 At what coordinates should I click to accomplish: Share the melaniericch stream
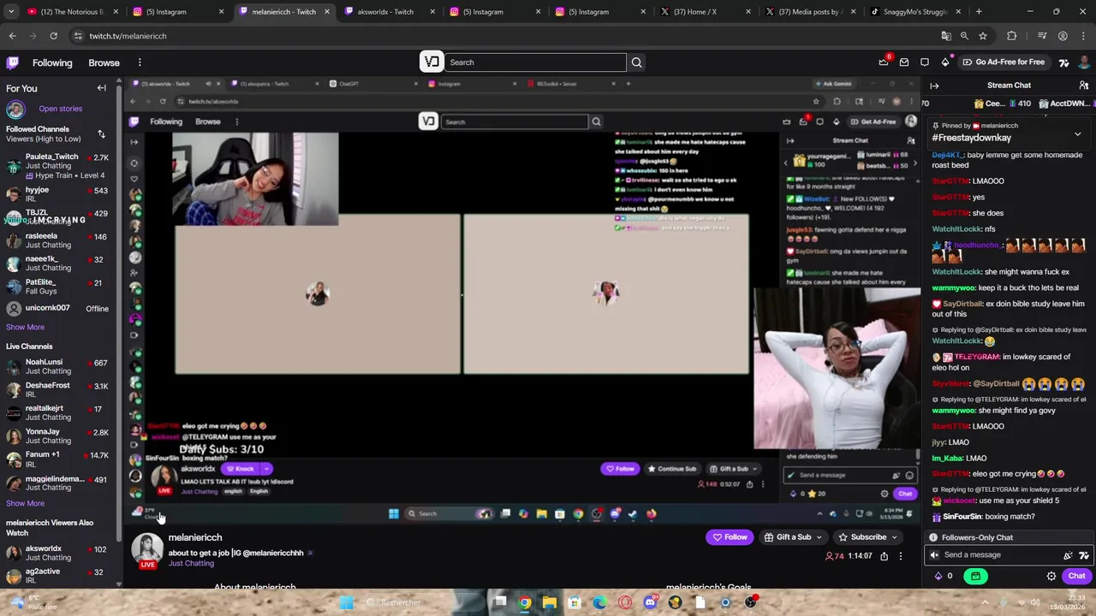pyautogui.click(x=884, y=556)
